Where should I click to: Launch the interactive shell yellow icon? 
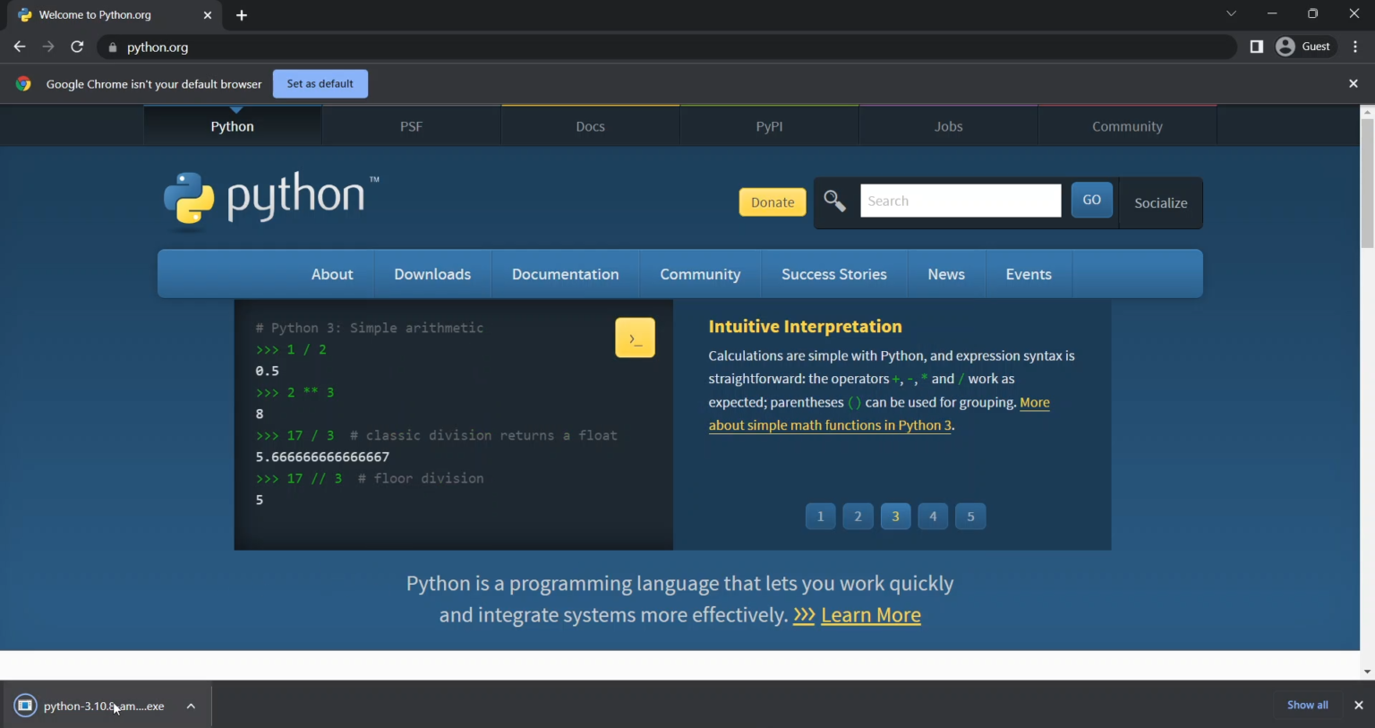635,338
